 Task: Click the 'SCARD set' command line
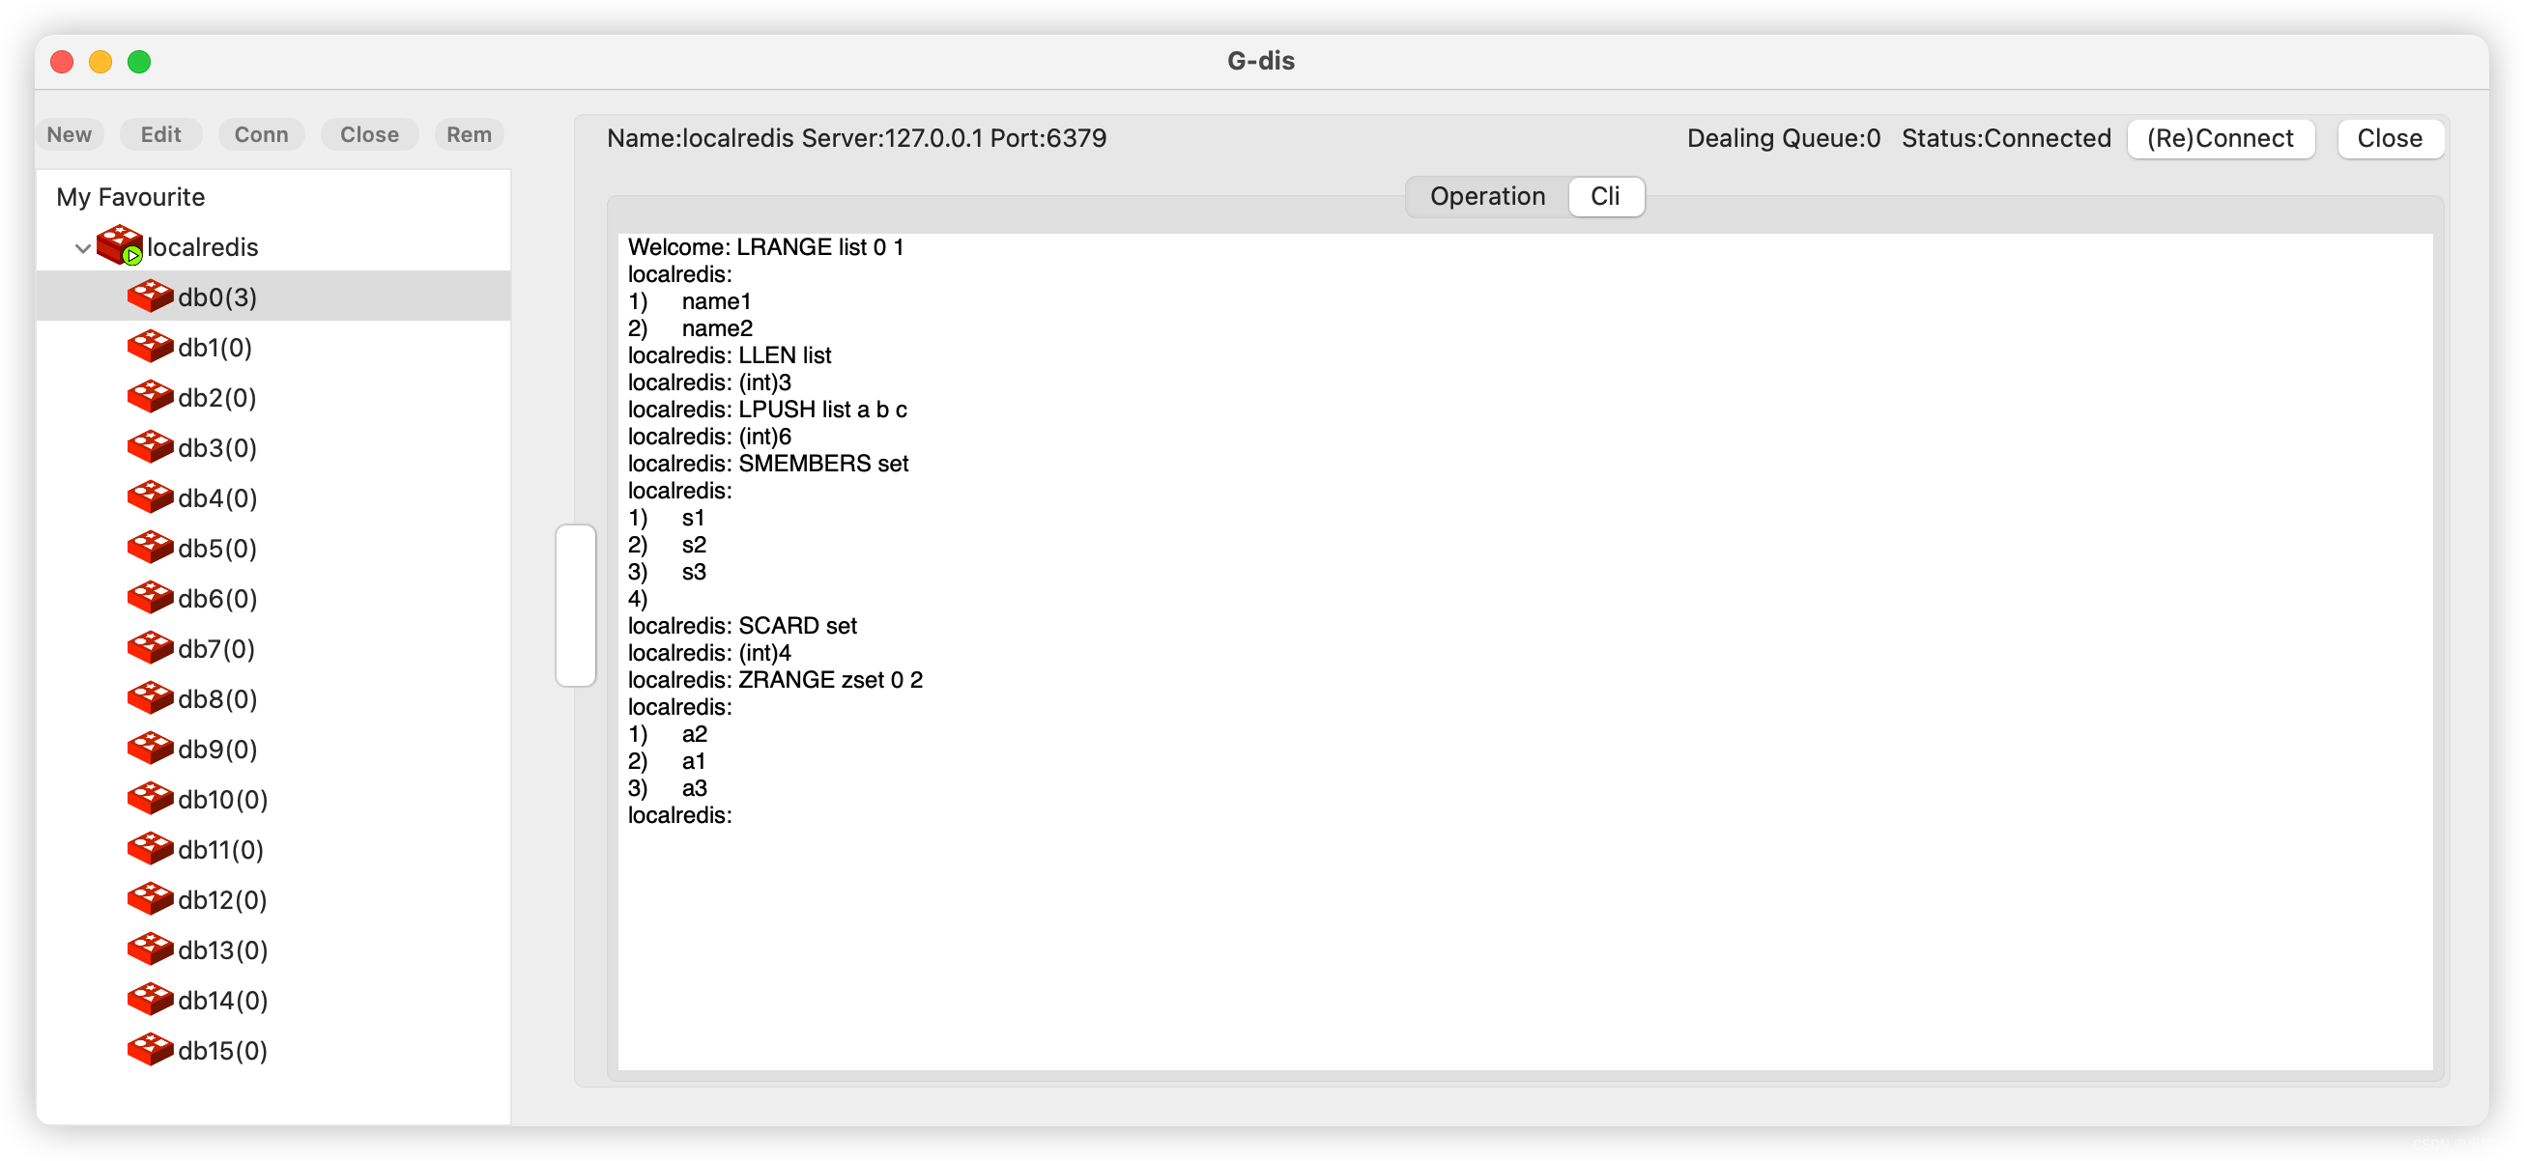point(742,626)
